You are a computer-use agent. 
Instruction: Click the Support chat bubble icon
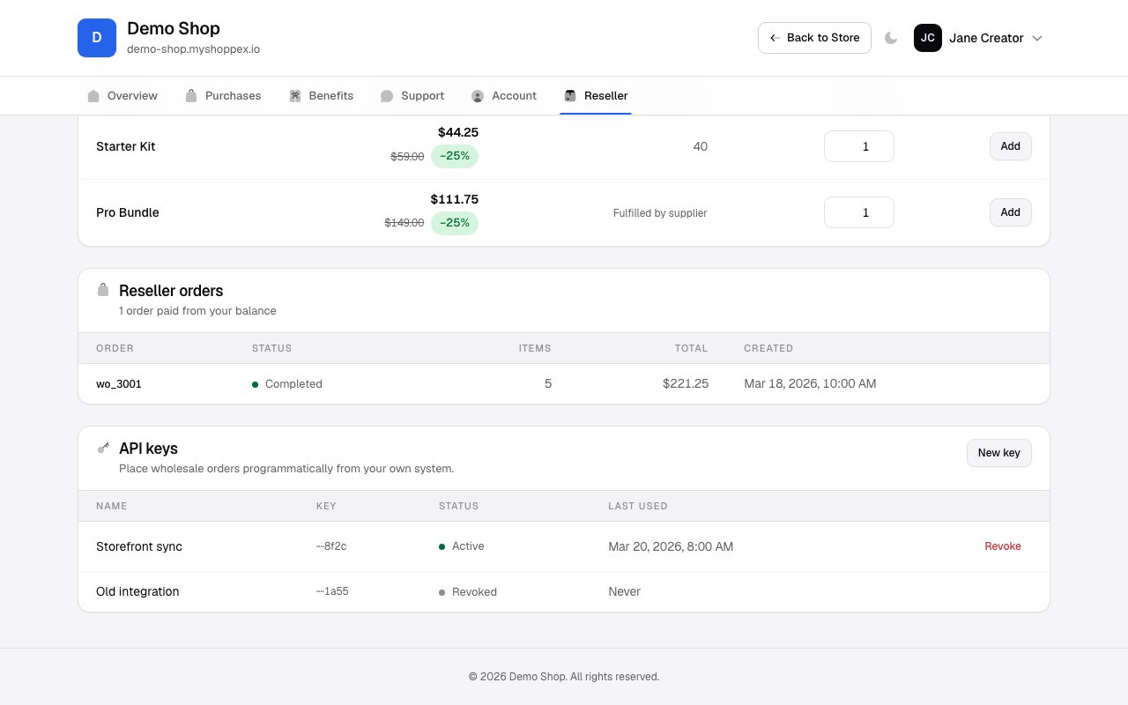387,96
